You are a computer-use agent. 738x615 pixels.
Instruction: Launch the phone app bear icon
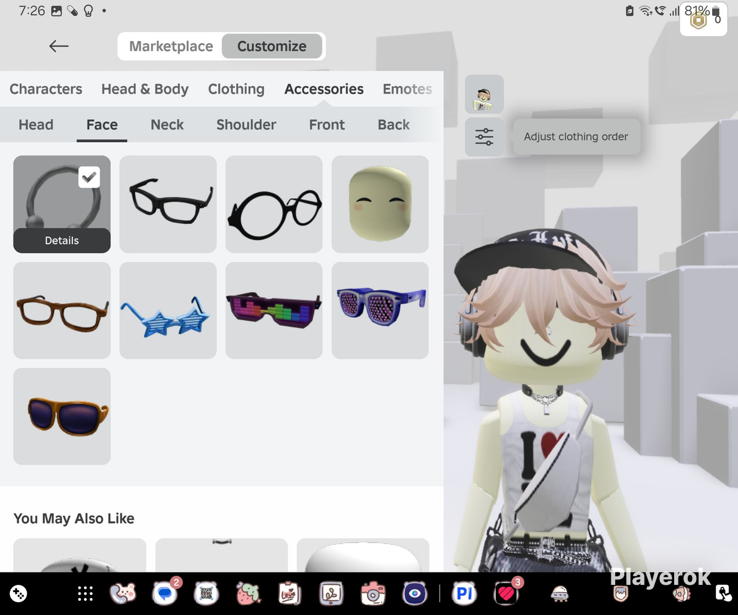(122, 593)
